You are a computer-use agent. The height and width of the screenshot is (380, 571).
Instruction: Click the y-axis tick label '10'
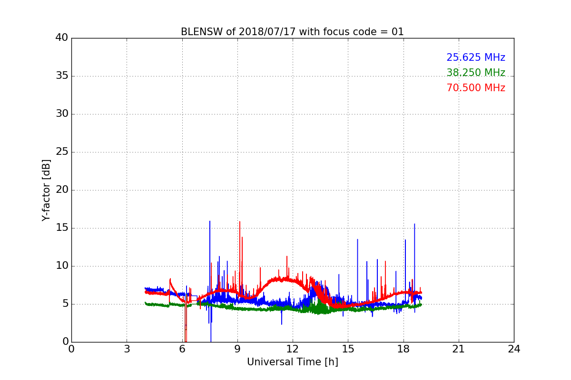pos(62,266)
